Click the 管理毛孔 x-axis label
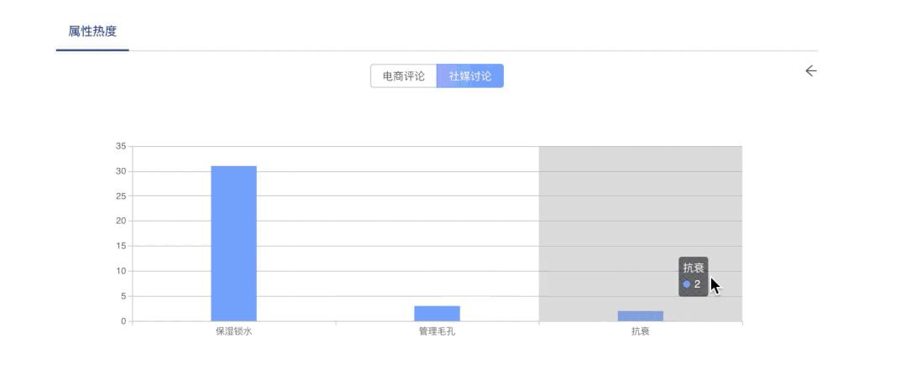The width and height of the screenshot is (906, 380). tap(437, 331)
